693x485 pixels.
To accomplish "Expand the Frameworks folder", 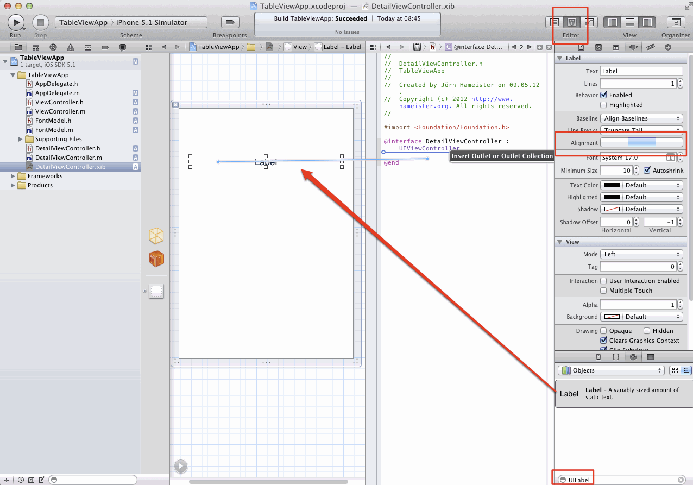I will [x=13, y=176].
